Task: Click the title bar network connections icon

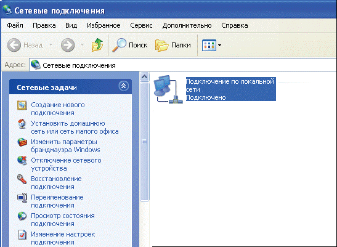Action: tap(7, 10)
